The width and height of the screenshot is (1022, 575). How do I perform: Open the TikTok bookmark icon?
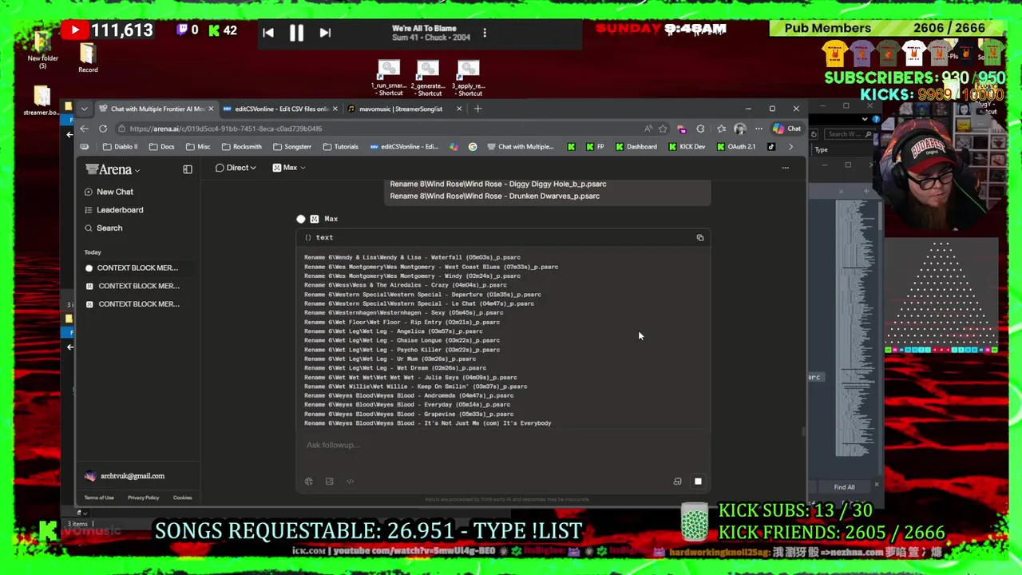pos(771,147)
